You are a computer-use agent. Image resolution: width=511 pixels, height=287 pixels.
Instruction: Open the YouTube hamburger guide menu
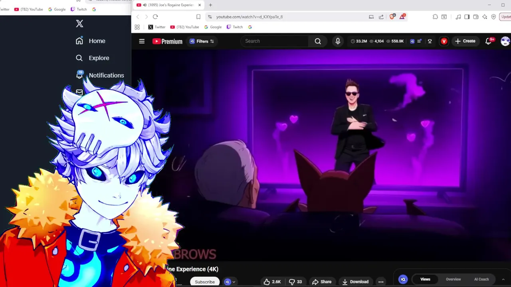pos(142,41)
